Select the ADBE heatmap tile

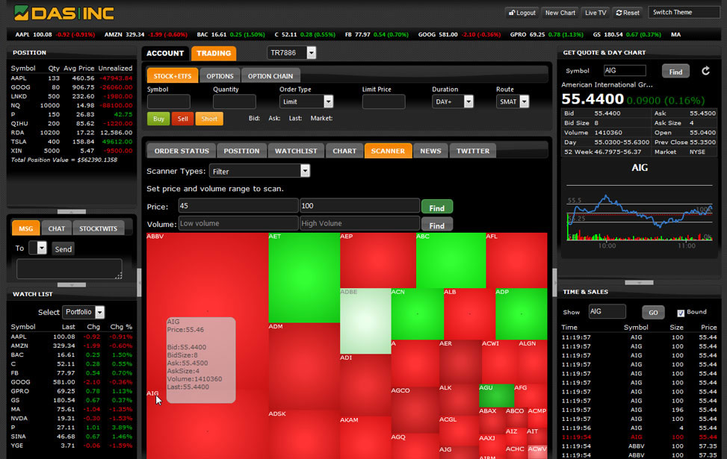click(365, 321)
